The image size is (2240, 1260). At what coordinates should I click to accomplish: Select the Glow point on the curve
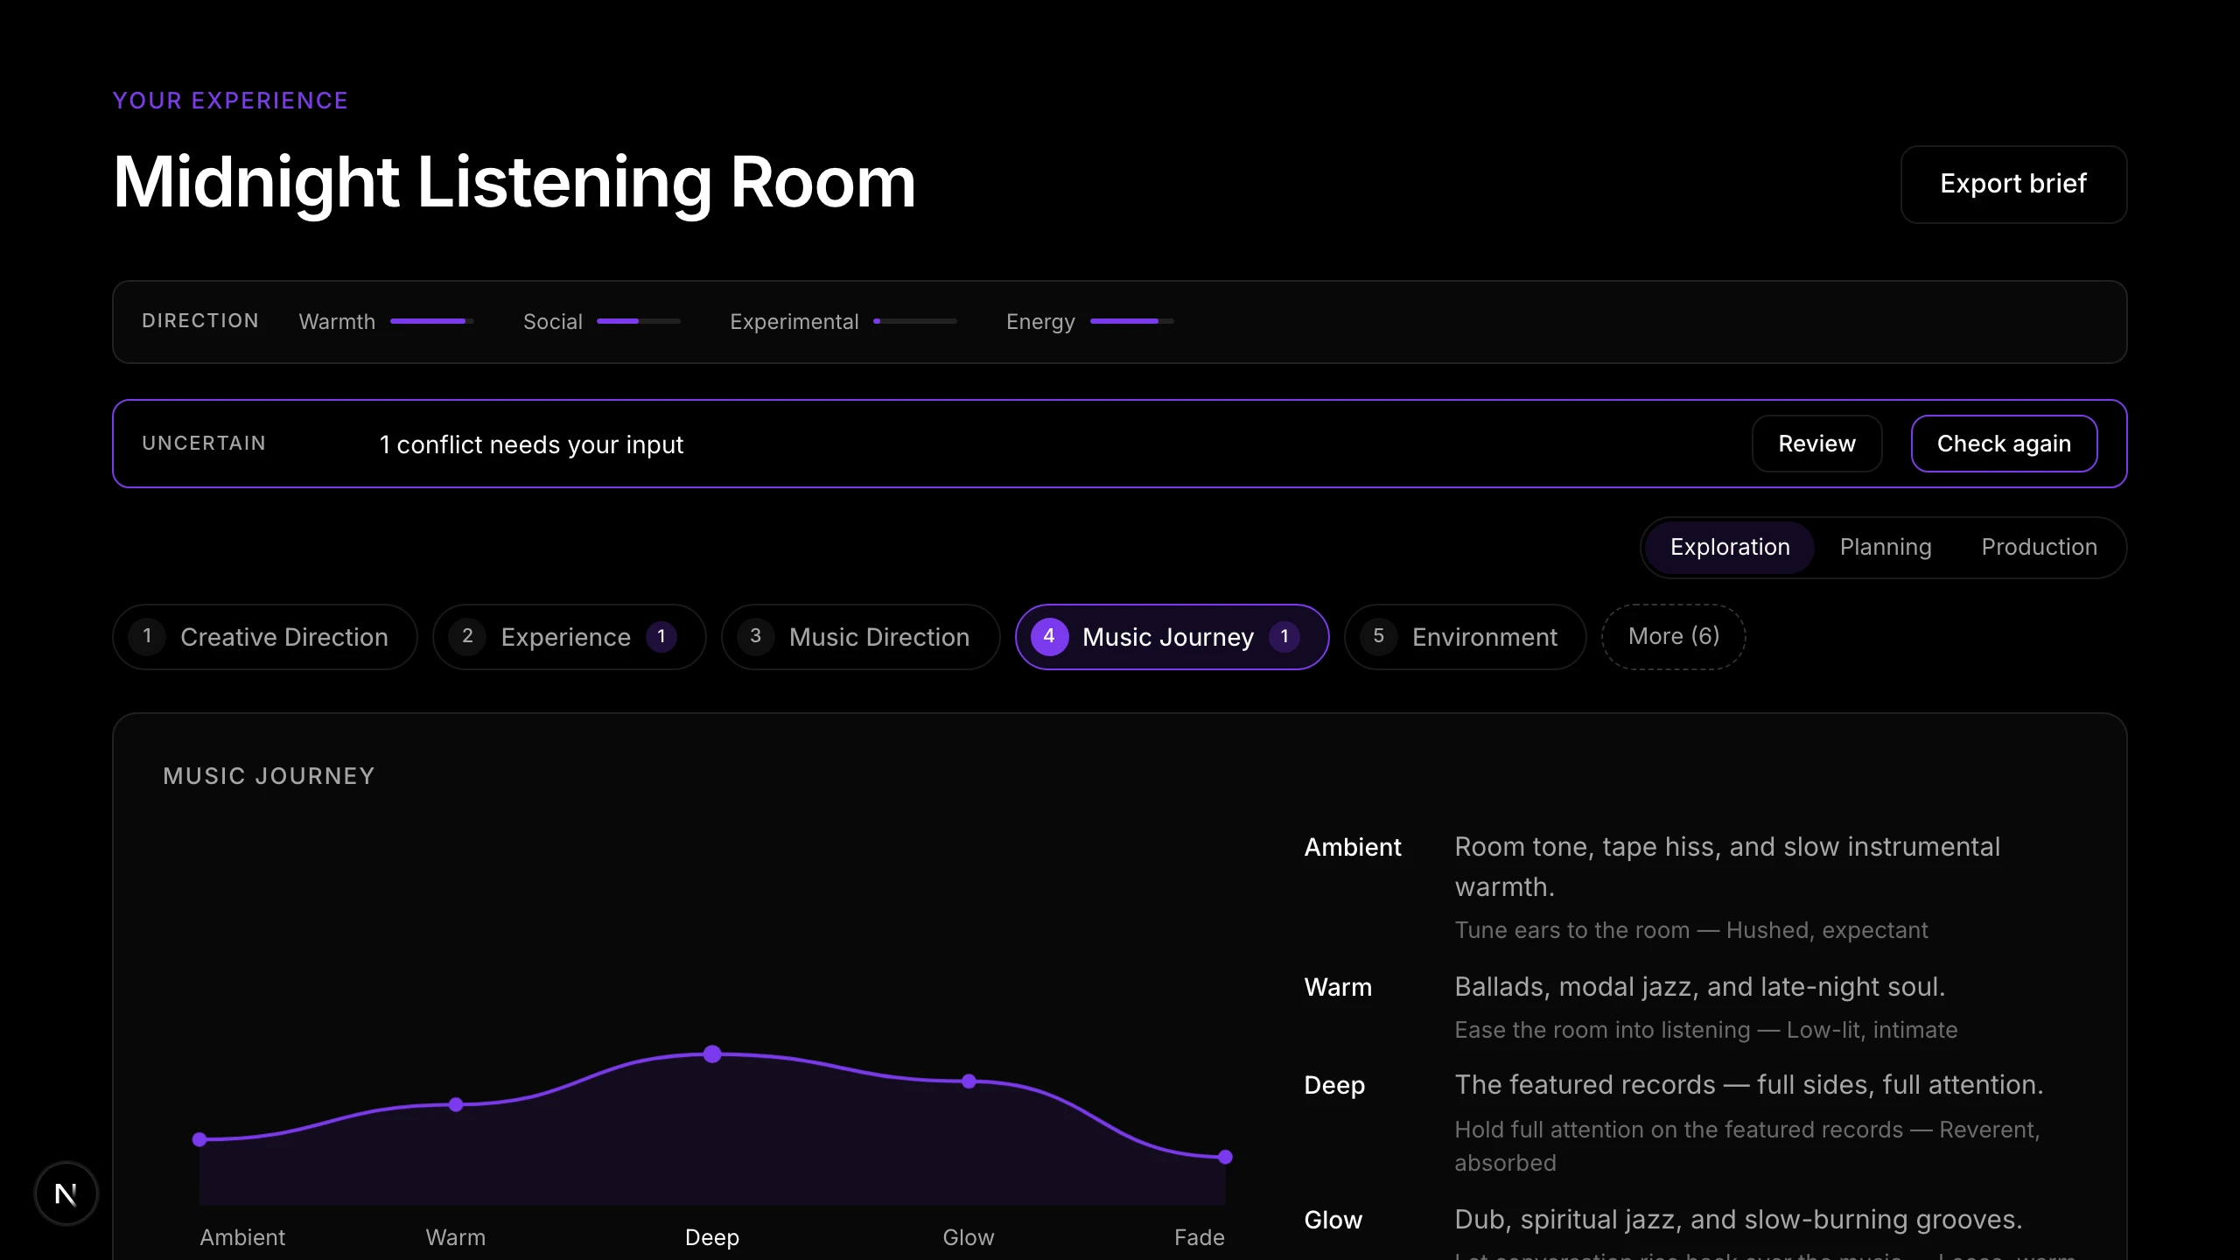[969, 1081]
